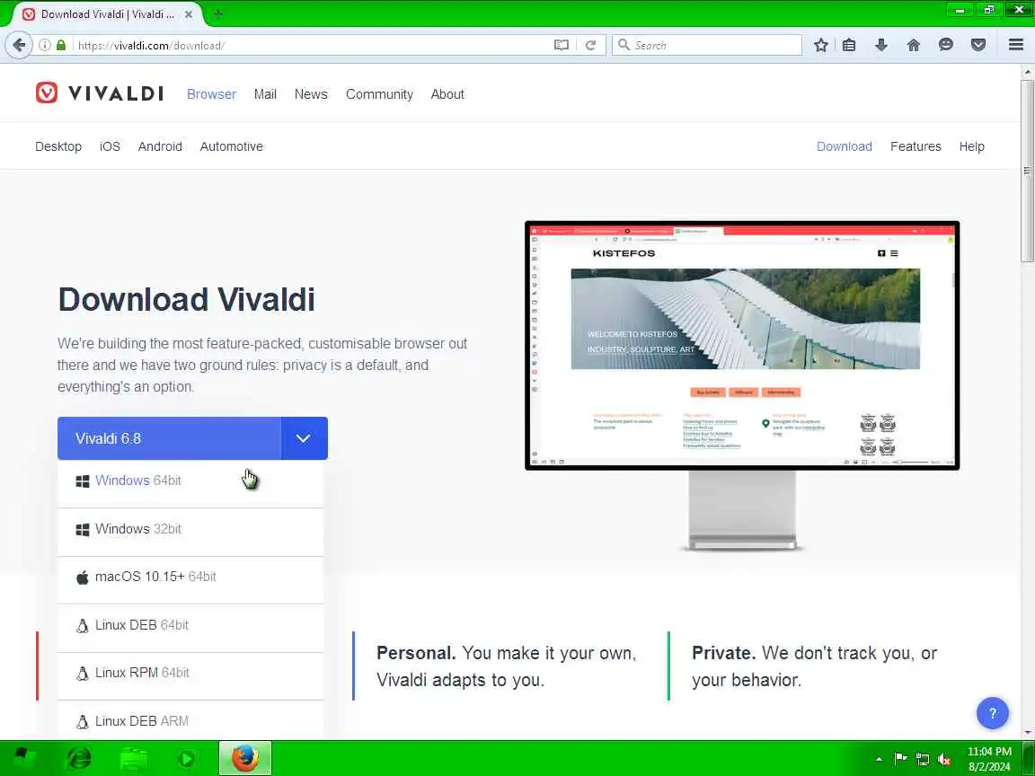
Task: Click Download link in sub navigation
Action: [x=845, y=146]
